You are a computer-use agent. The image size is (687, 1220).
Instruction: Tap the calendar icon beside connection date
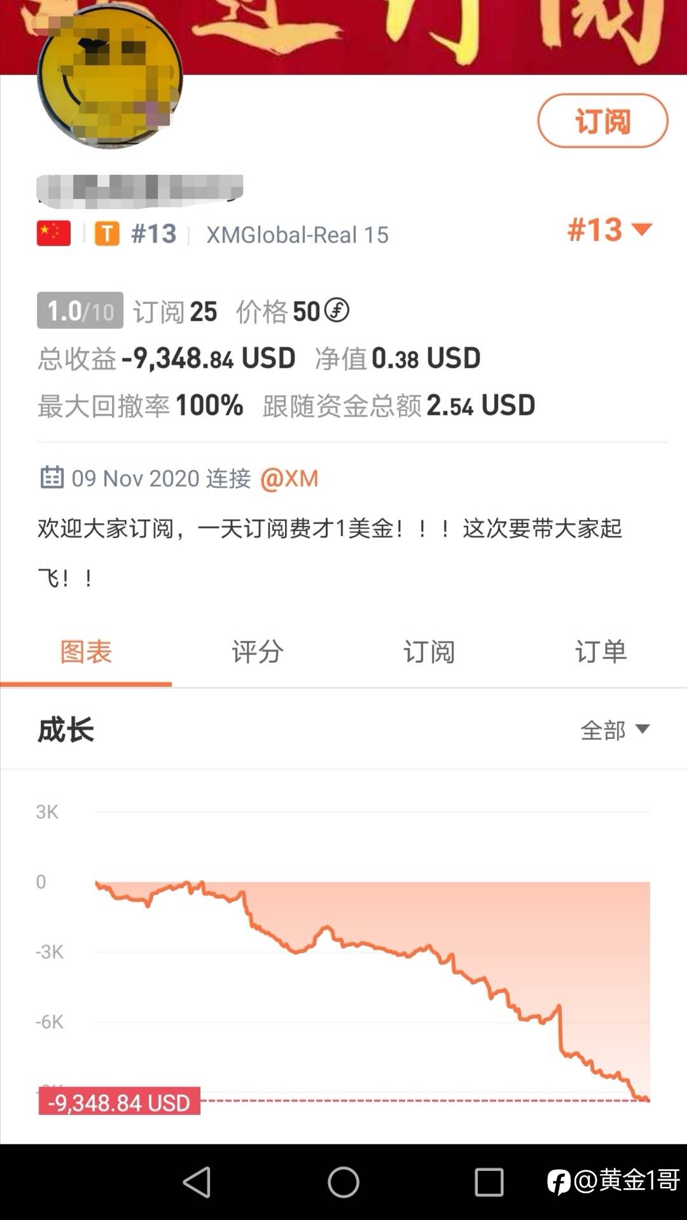(52, 477)
